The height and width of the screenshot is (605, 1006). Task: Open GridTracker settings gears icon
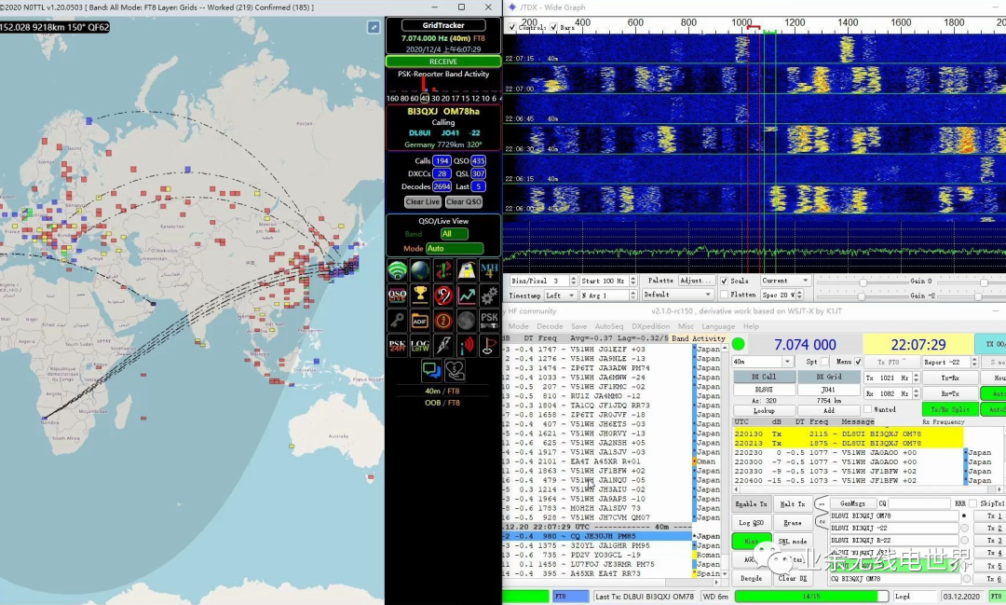pos(489,296)
